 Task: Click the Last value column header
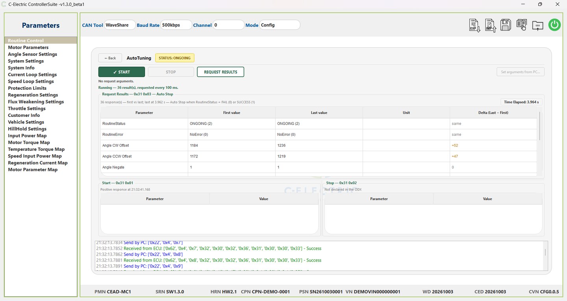click(x=319, y=113)
